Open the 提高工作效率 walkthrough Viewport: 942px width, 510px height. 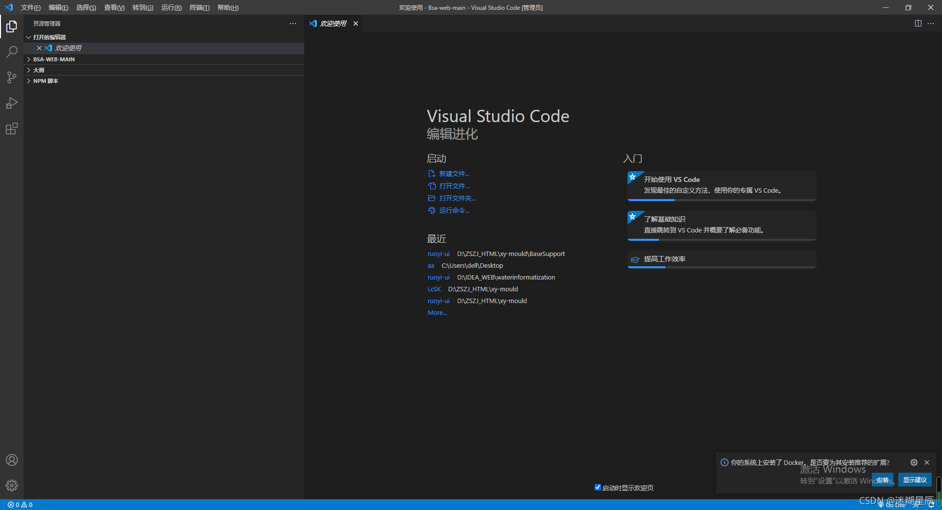click(x=722, y=259)
